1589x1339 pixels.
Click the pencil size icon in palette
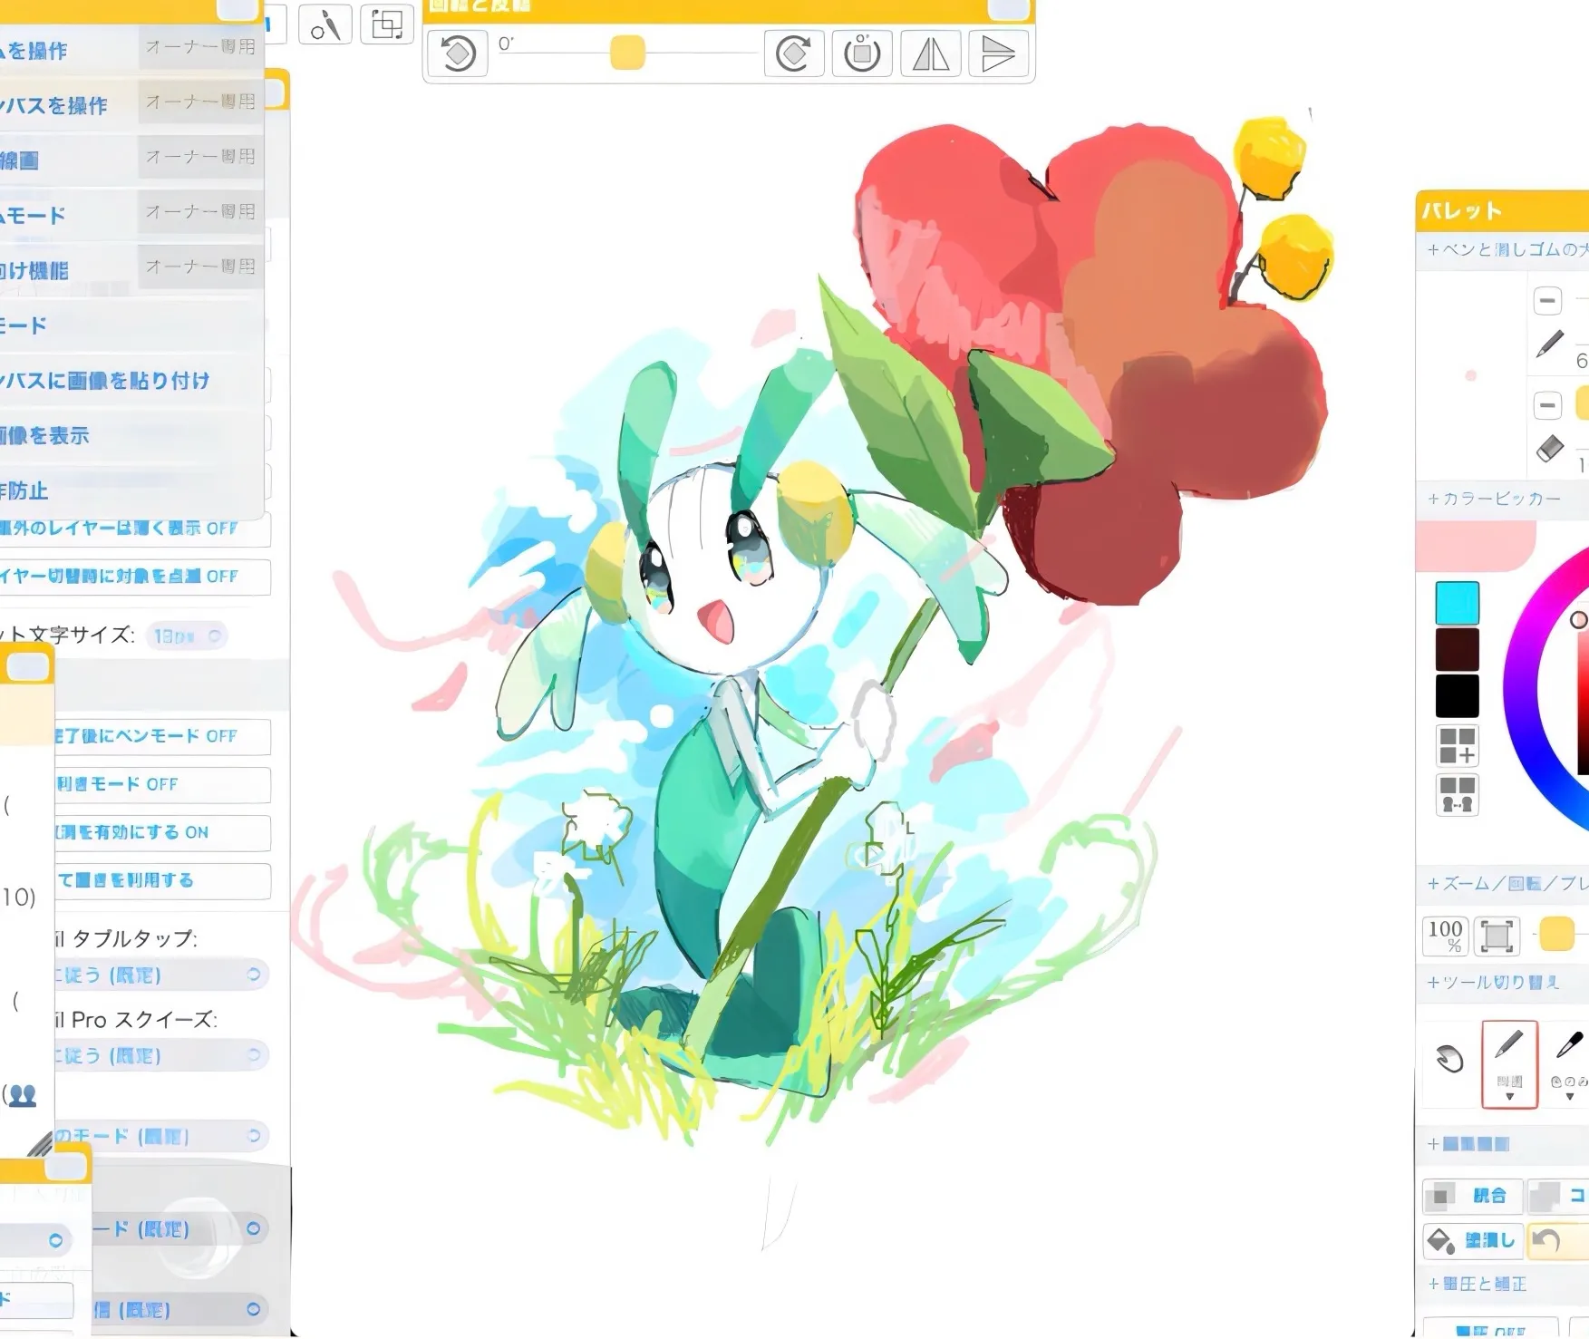pos(1550,344)
